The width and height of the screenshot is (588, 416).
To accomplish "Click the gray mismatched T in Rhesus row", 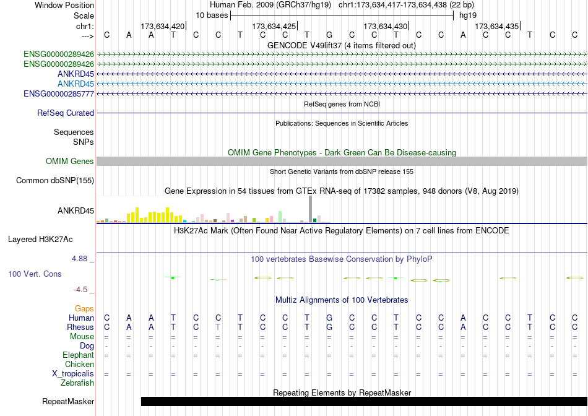I will pos(218,327).
